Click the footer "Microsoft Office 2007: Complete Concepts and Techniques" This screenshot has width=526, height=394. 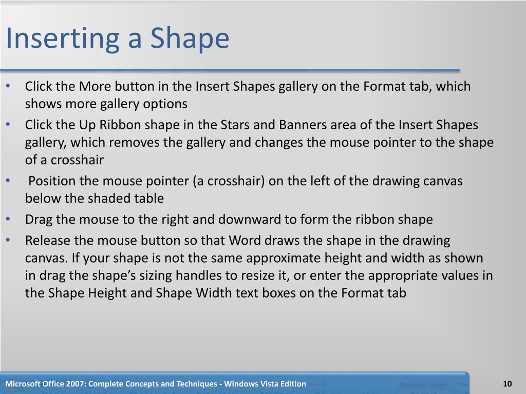tap(156, 384)
